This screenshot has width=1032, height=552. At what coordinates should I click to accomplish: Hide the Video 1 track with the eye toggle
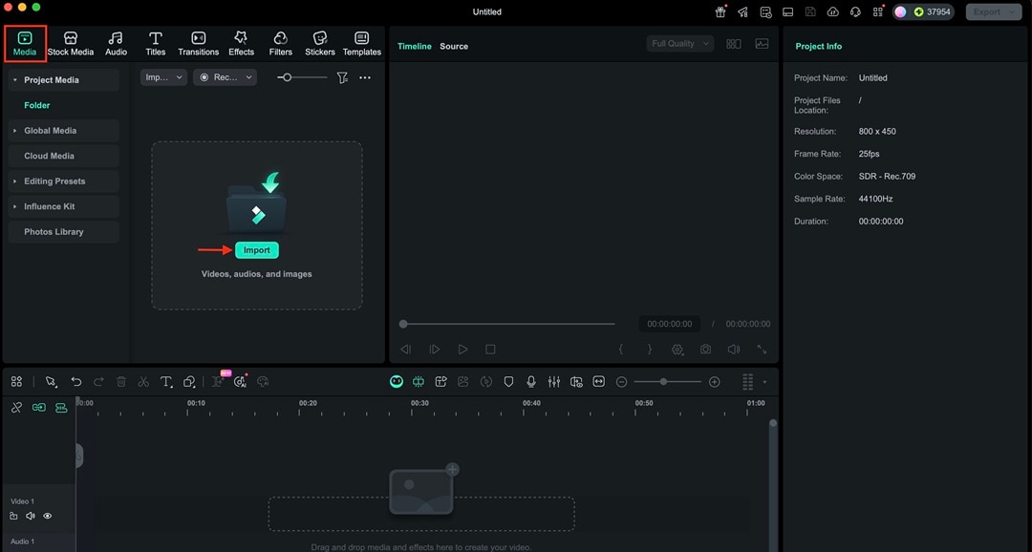47,516
